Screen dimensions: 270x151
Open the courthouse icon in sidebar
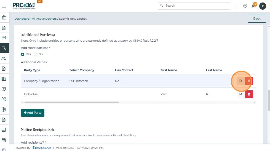click(4, 17)
